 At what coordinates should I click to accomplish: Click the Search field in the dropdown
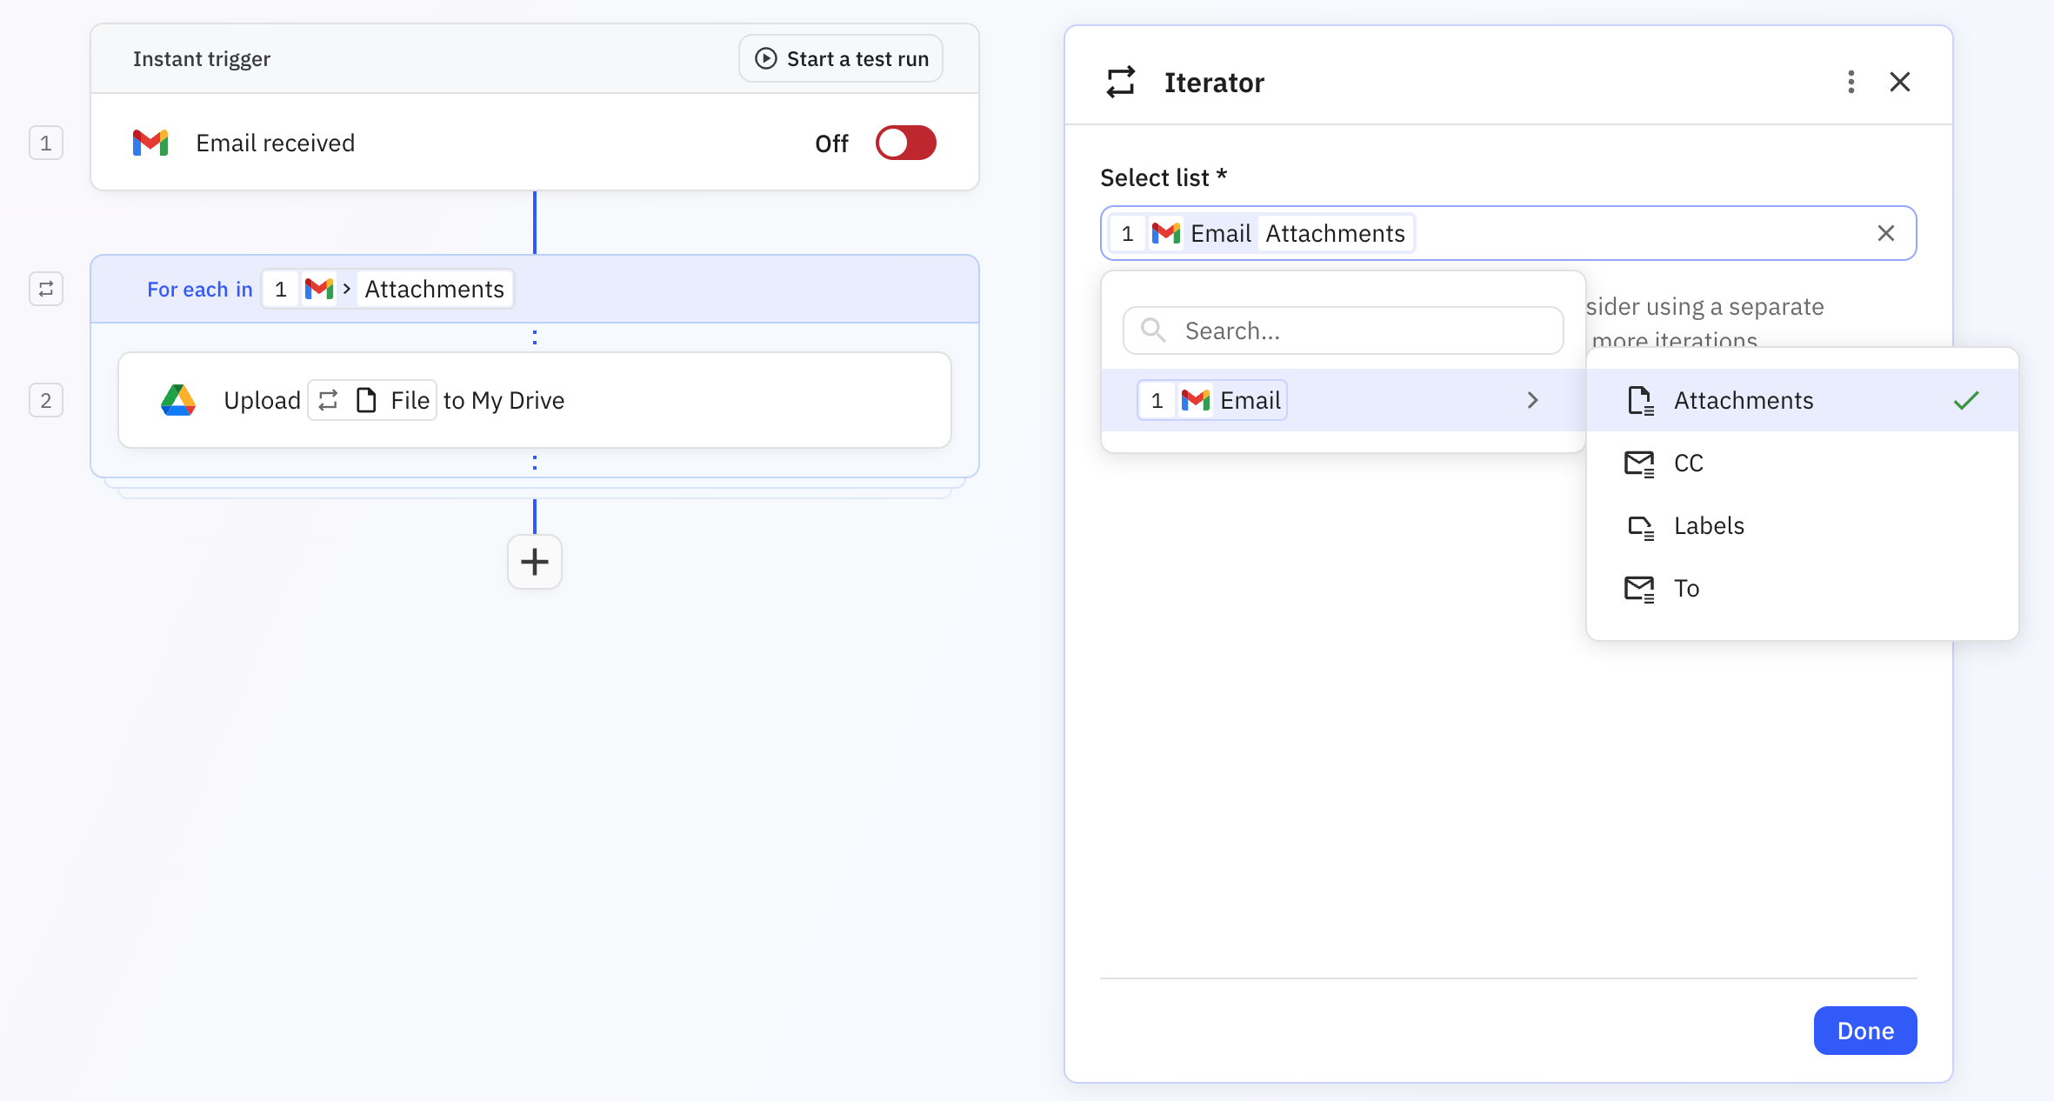click(x=1344, y=330)
